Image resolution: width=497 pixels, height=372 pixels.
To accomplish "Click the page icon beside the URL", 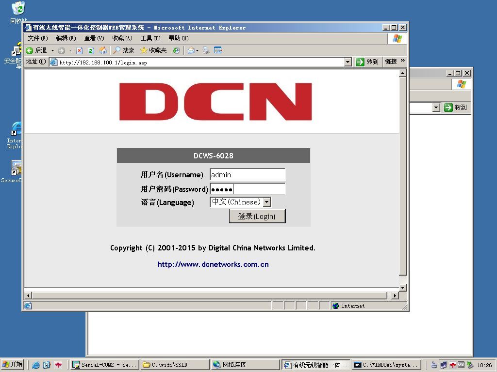I will [54, 62].
